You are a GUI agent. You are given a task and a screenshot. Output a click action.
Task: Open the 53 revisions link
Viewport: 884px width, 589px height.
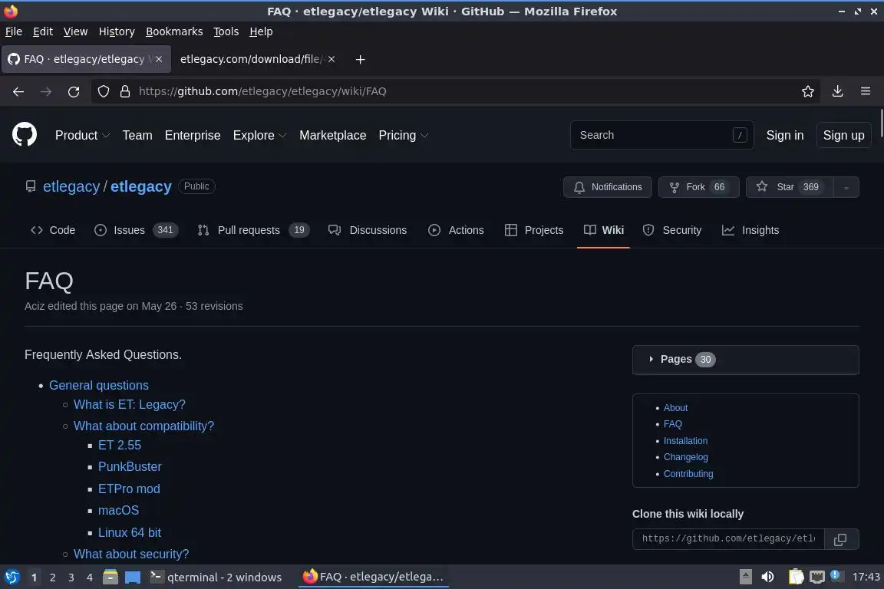(x=214, y=306)
